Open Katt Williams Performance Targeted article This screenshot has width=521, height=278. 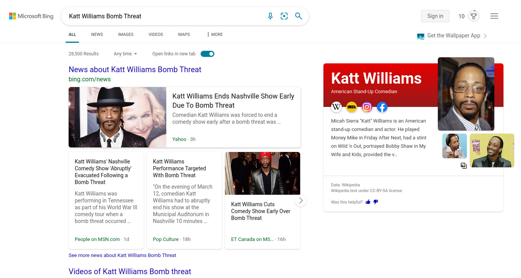[179, 168]
